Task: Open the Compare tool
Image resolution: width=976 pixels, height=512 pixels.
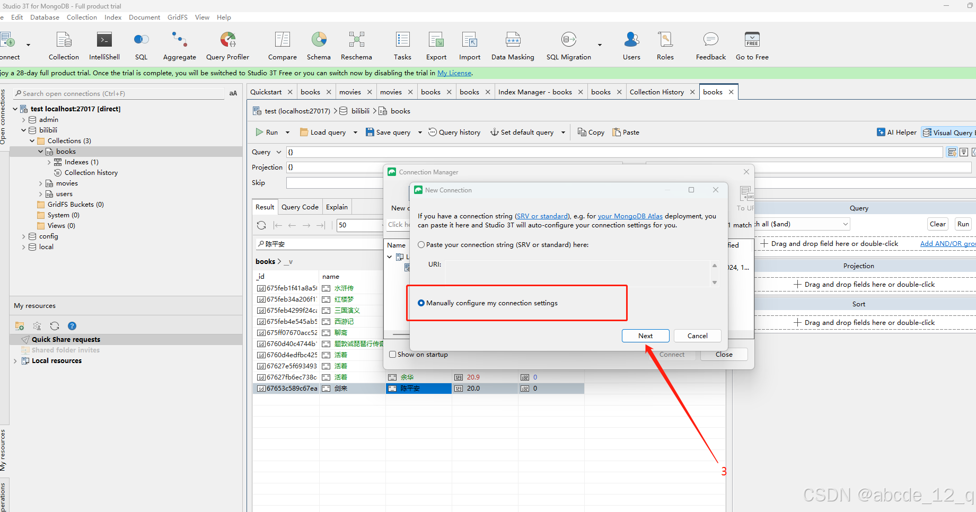Action: 282,46
